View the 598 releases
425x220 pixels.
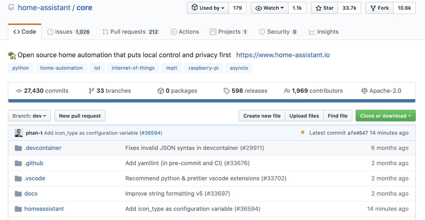[x=246, y=91]
